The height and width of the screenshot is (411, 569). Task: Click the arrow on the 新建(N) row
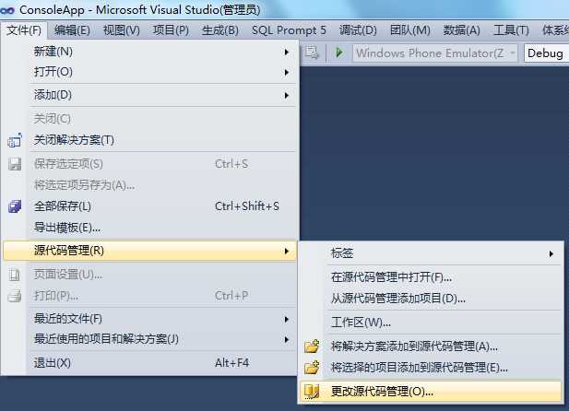point(286,52)
